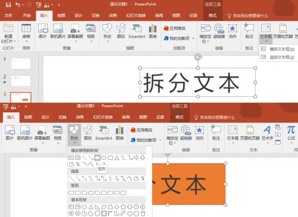Image resolution: width=298 pixels, height=217 pixels.
Task: Open 应用商店 store in the upper ribbon
Action: click(175, 29)
